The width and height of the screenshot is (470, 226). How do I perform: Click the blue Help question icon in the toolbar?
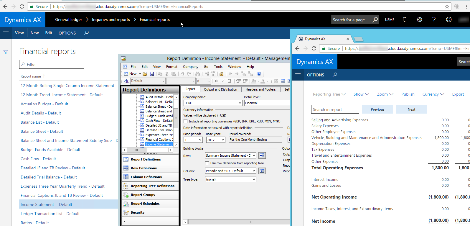tap(259, 74)
